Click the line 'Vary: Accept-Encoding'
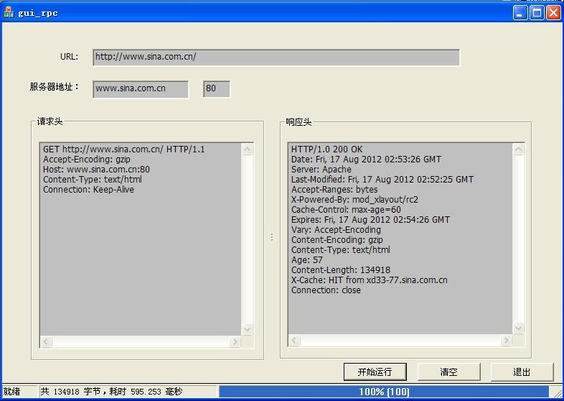This screenshot has width=564, height=401. point(336,230)
